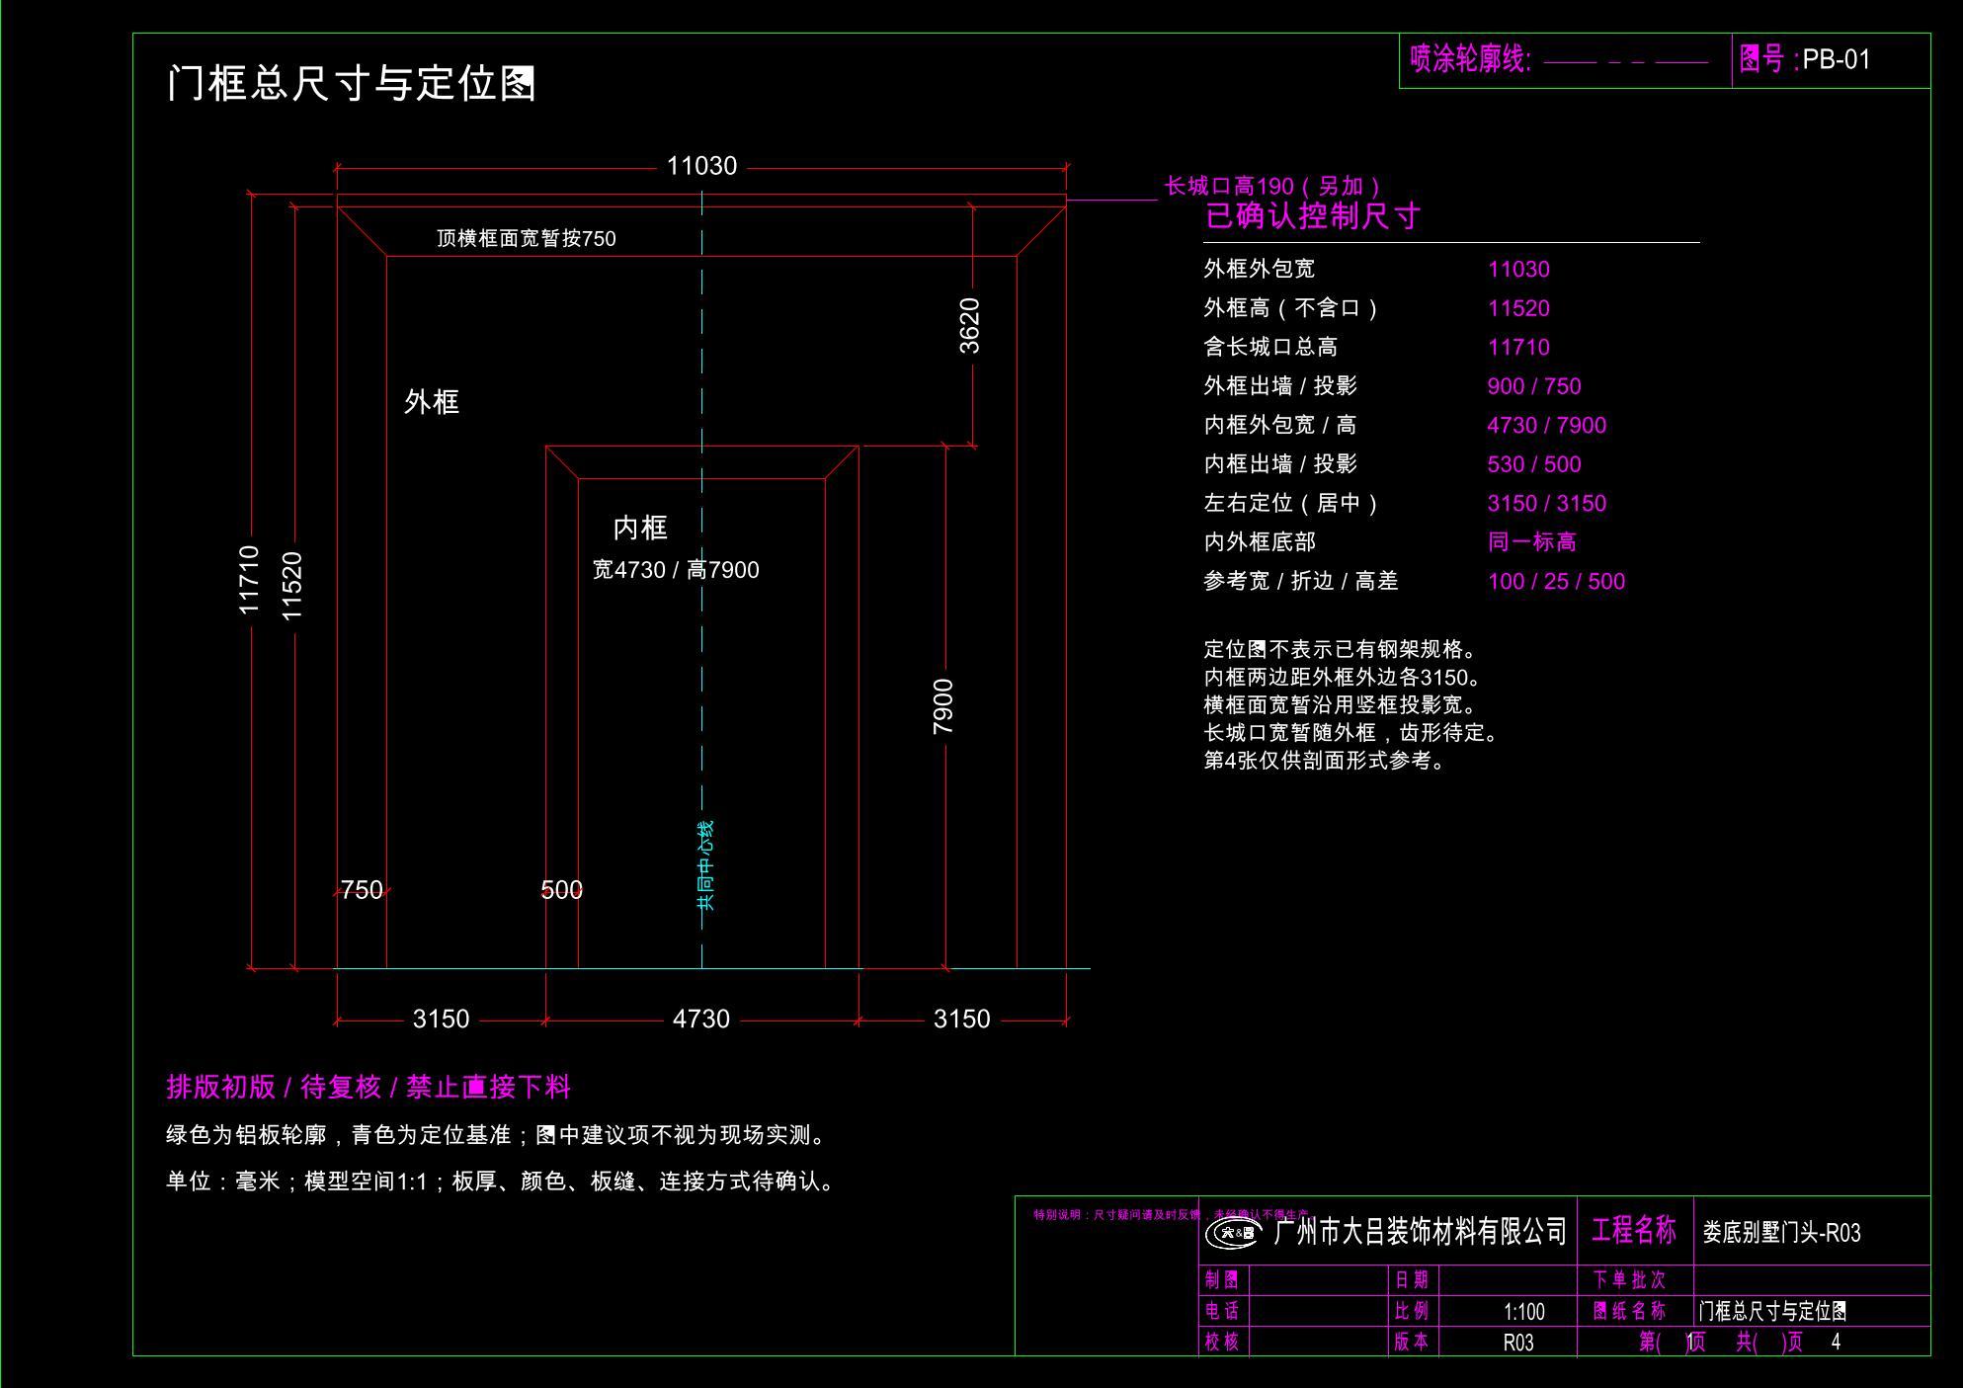This screenshot has width=1963, height=1388.
Task: Click the 外框出墙 / 投影 row label
Action: [1280, 386]
